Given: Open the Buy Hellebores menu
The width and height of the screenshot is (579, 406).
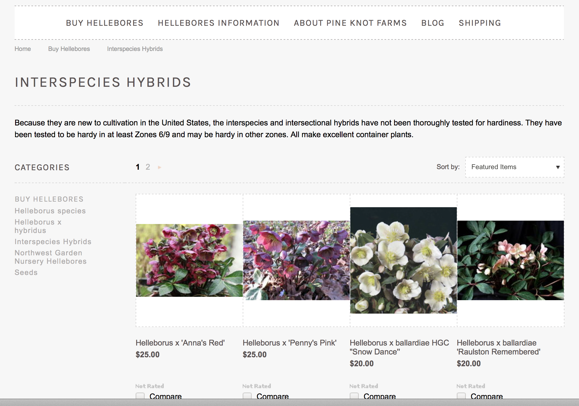Looking at the screenshot, I should point(105,23).
